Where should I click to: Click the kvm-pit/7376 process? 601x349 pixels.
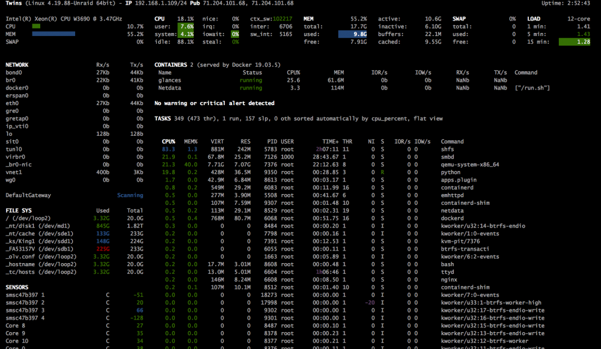click(460, 241)
